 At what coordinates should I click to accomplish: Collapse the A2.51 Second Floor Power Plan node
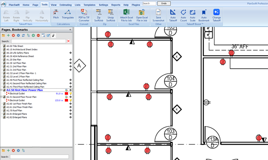(x=1, y=97)
